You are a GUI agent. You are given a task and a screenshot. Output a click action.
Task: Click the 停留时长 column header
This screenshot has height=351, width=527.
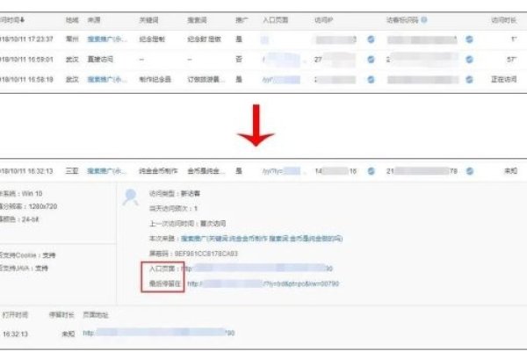[x=61, y=315]
